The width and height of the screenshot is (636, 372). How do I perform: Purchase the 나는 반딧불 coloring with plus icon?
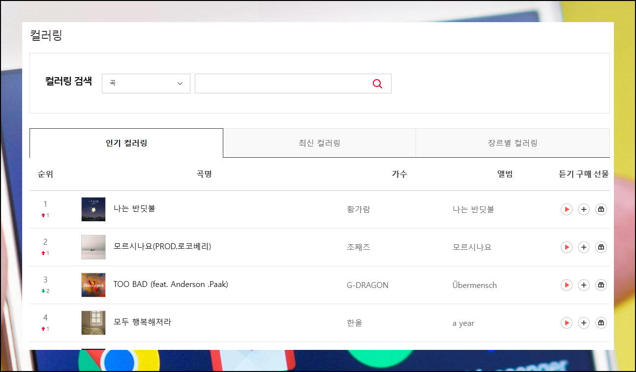pos(584,209)
